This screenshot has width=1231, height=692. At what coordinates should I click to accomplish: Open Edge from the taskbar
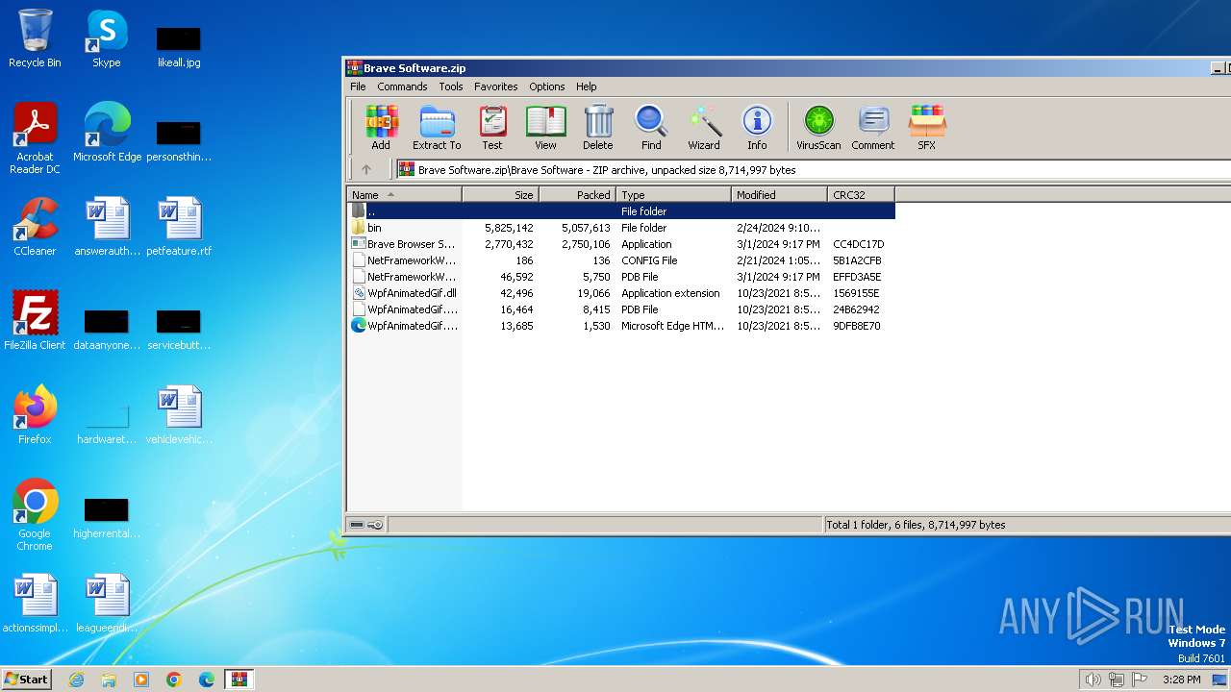[207, 680]
